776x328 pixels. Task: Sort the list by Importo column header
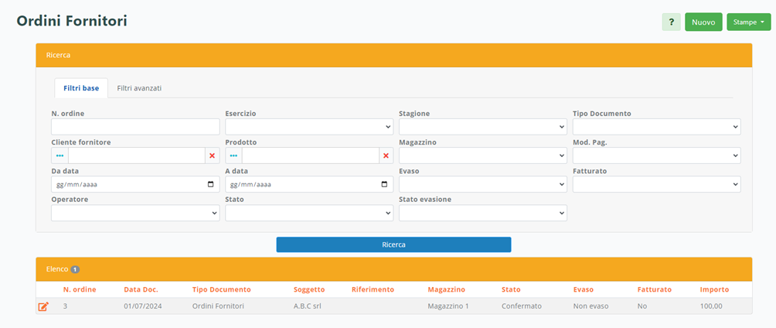click(x=714, y=289)
